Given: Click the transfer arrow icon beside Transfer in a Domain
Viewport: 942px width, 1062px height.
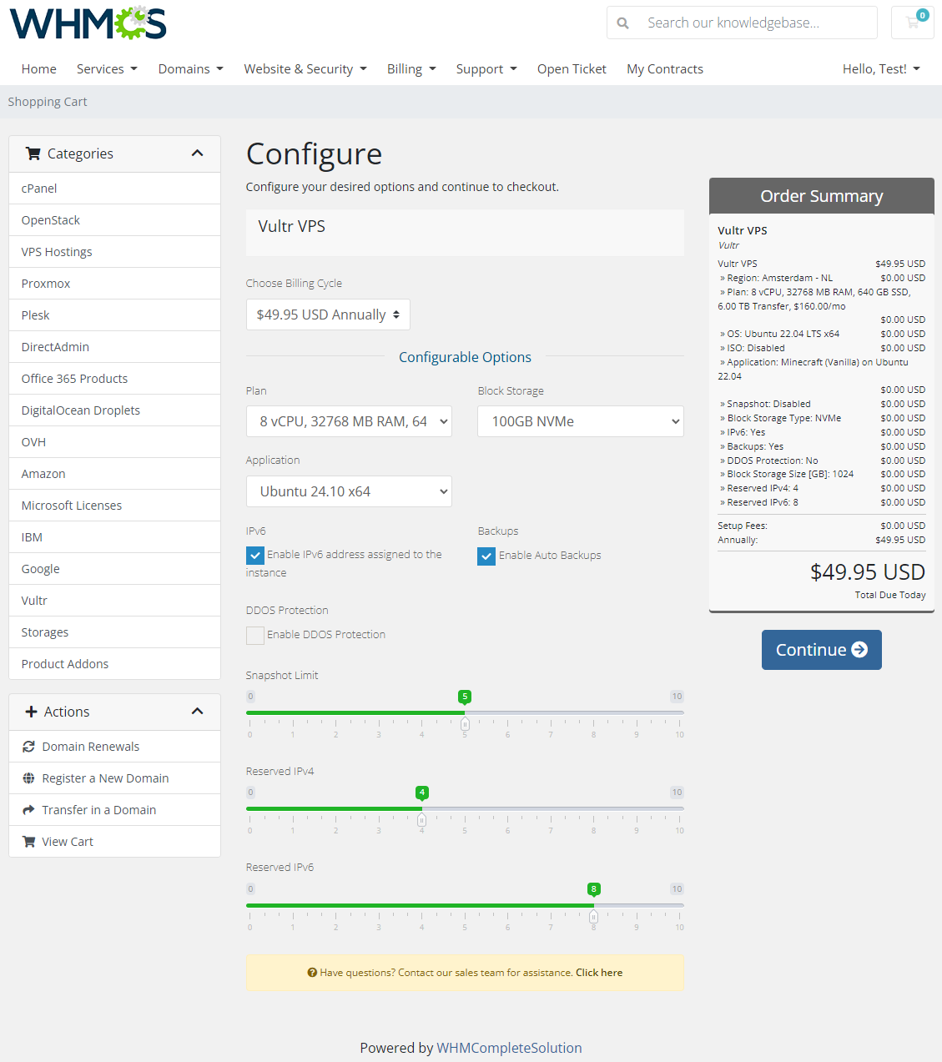Looking at the screenshot, I should (28, 809).
